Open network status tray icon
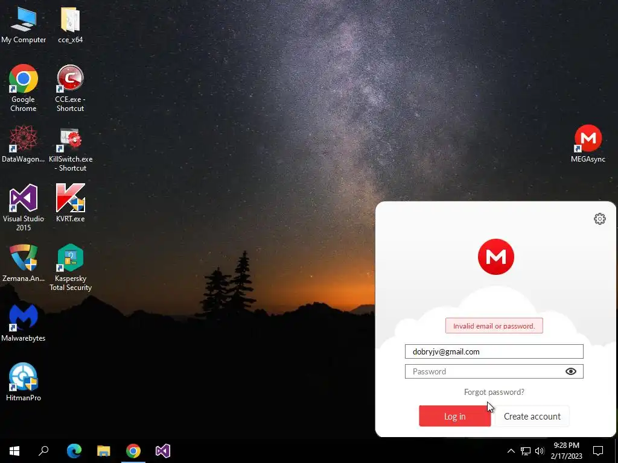The image size is (618, 463). point(526,451)
